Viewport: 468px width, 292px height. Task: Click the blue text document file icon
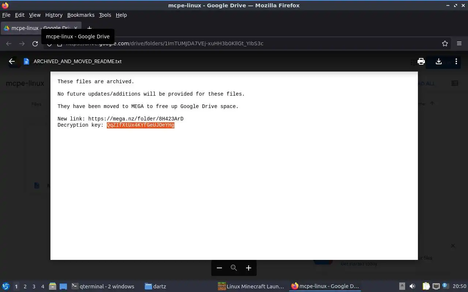pyautogui.click(x=26, y=61)
